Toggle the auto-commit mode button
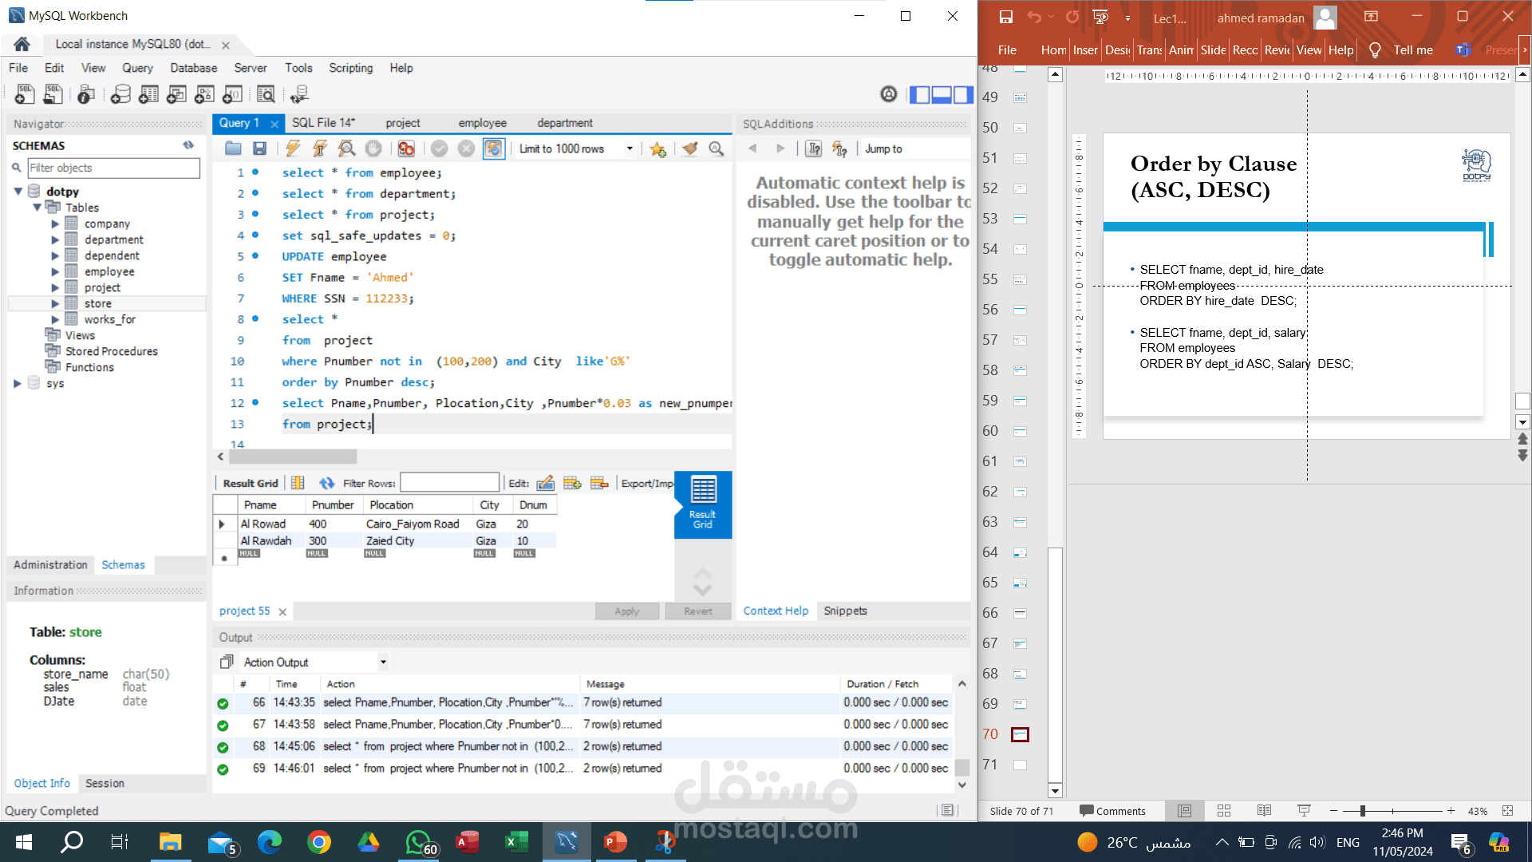Viewport: 1532px width, 862px height. (494, 148)
